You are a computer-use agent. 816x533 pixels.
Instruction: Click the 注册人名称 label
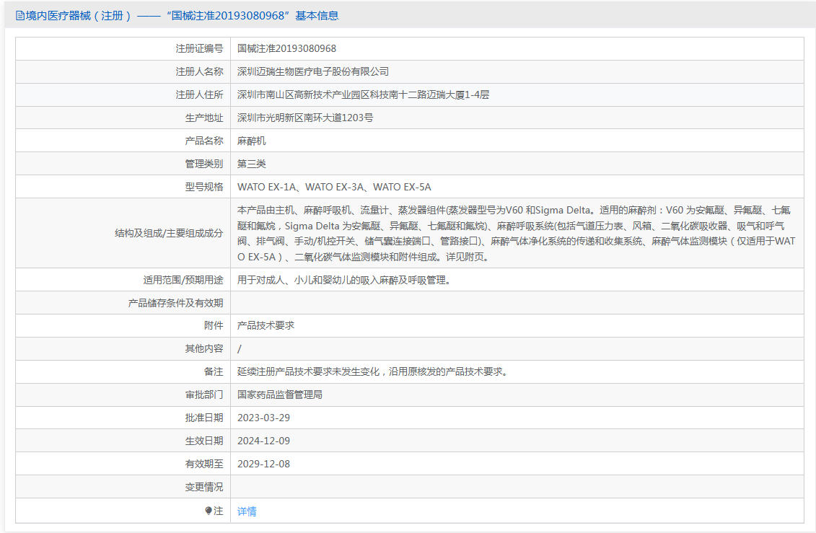pyautogui.click(x=199, y=71)
